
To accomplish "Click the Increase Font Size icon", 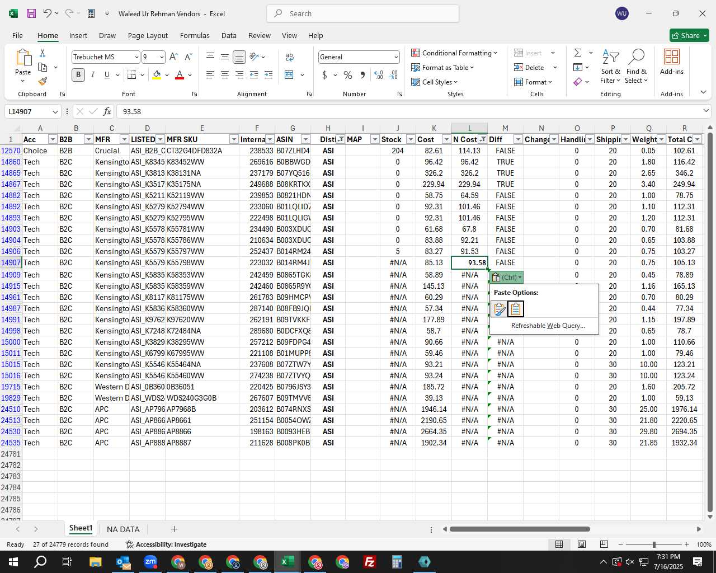I will click(173, 57).
